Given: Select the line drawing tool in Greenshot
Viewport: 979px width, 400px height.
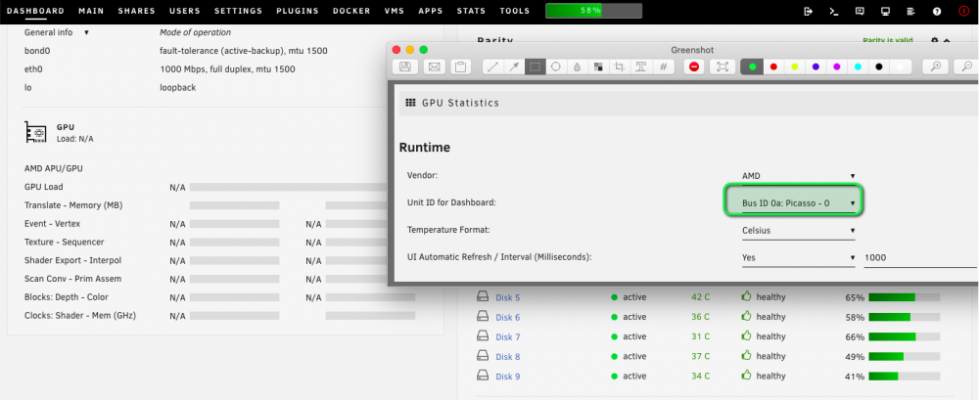Looking at the screenshot, I should (x=492, y=67).
